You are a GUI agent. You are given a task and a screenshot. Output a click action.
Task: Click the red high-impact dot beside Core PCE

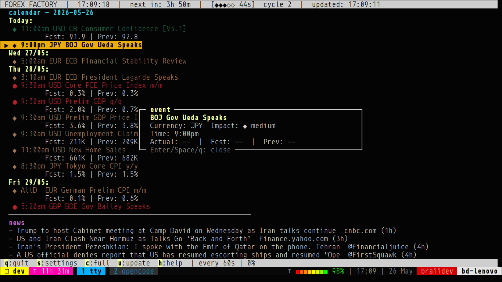[x=15, y=86]
